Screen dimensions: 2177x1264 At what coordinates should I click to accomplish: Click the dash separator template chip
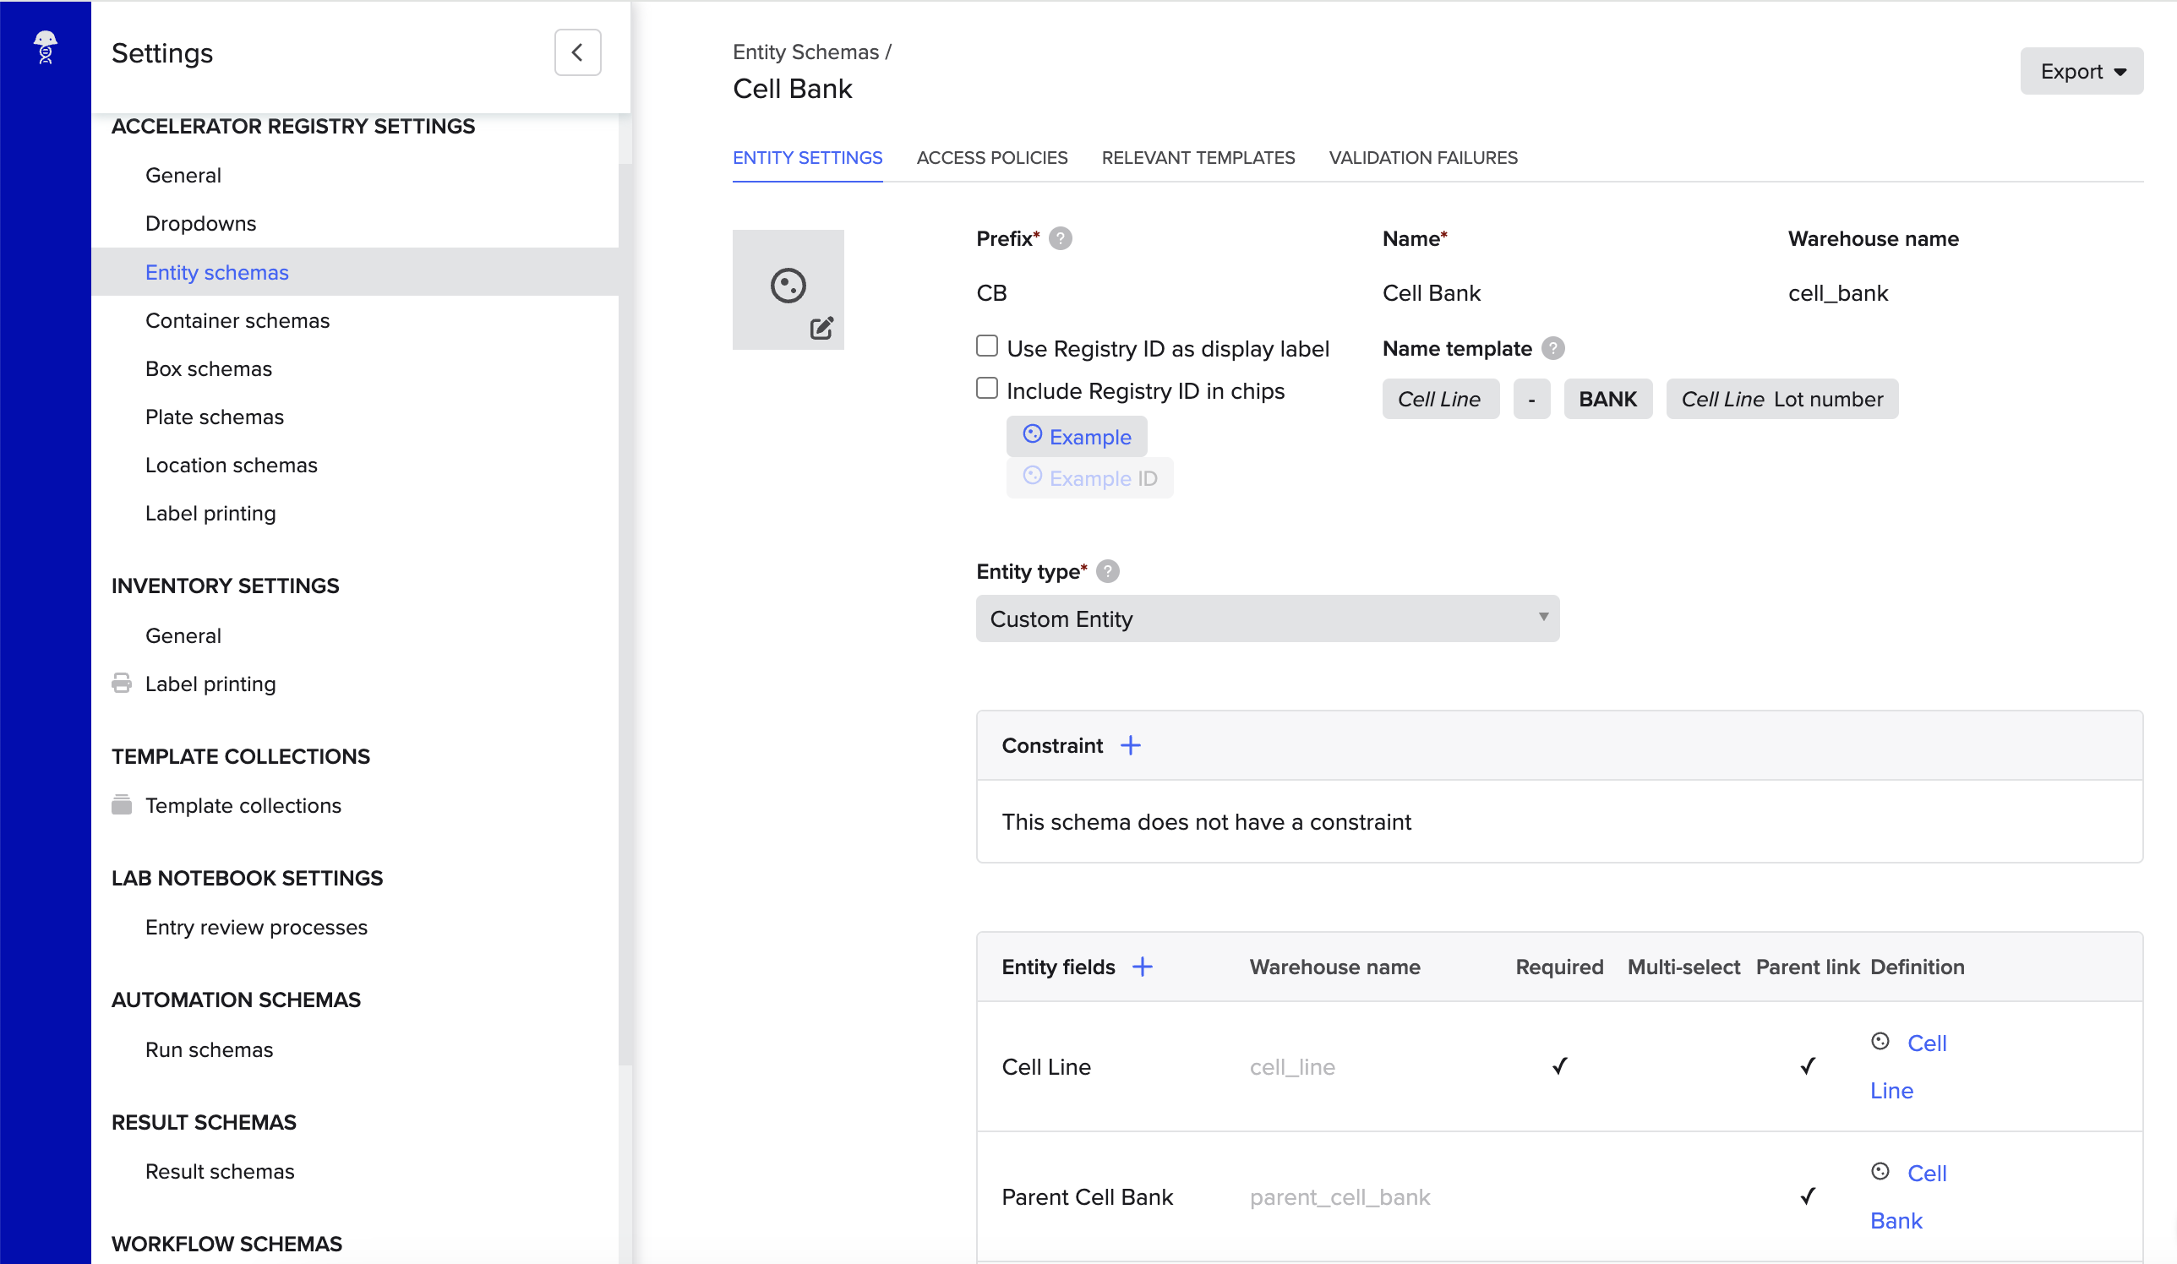coord(1530,399)
